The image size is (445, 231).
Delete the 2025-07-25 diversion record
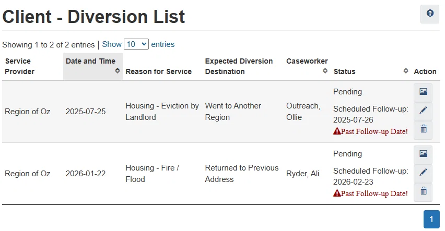423,129
